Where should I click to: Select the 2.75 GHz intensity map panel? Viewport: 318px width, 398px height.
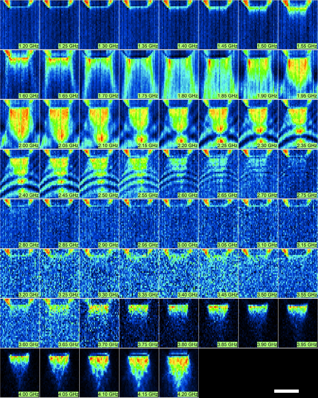298,173
